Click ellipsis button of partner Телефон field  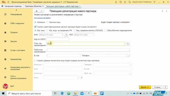pos(128,56)
